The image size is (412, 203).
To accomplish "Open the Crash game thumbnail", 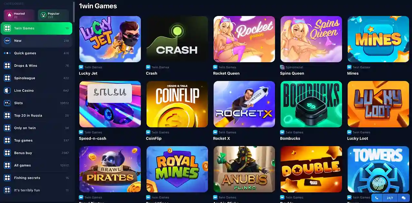I will pos(177,39).
